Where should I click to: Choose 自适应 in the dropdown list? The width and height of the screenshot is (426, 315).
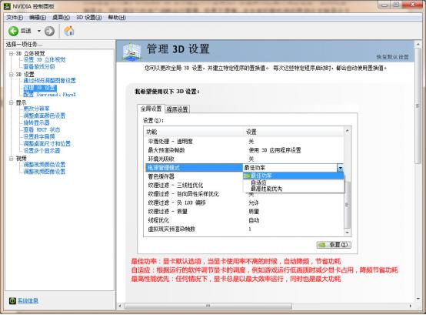[x=294, y=183]
